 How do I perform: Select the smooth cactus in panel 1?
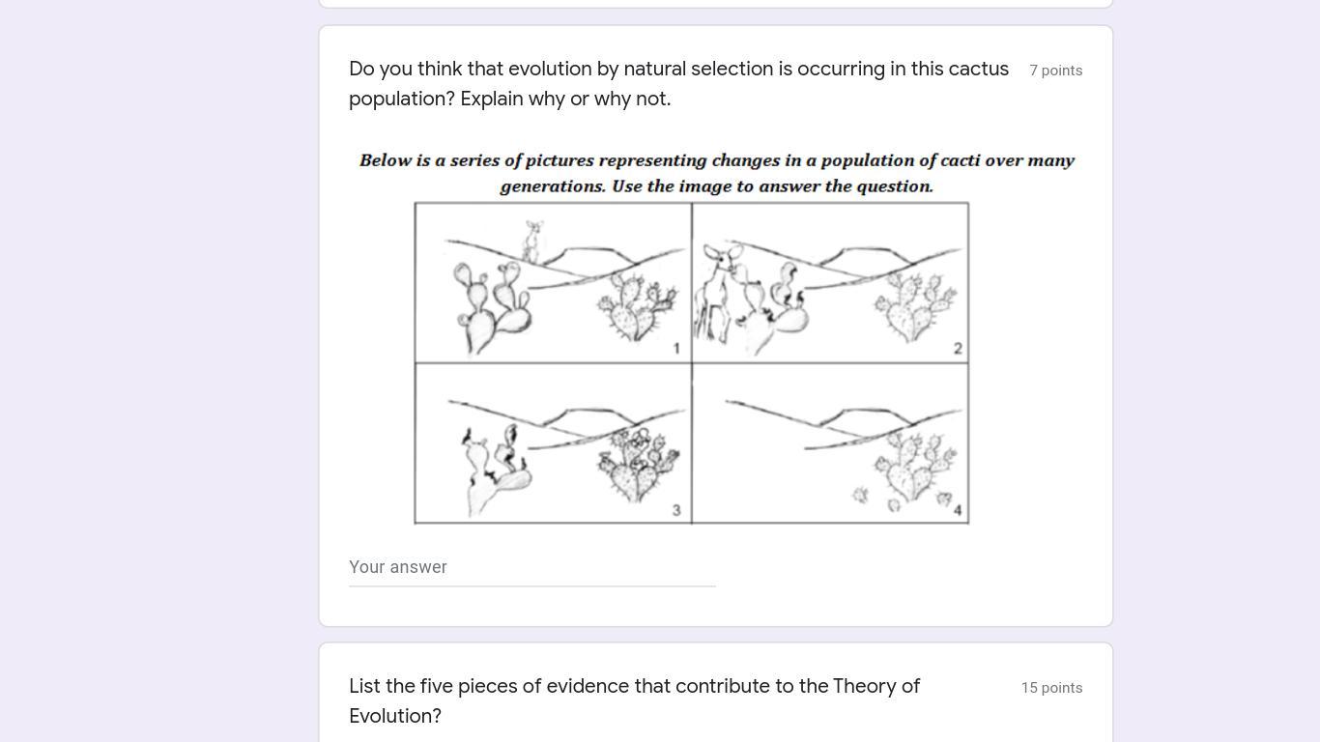[491, 301]
